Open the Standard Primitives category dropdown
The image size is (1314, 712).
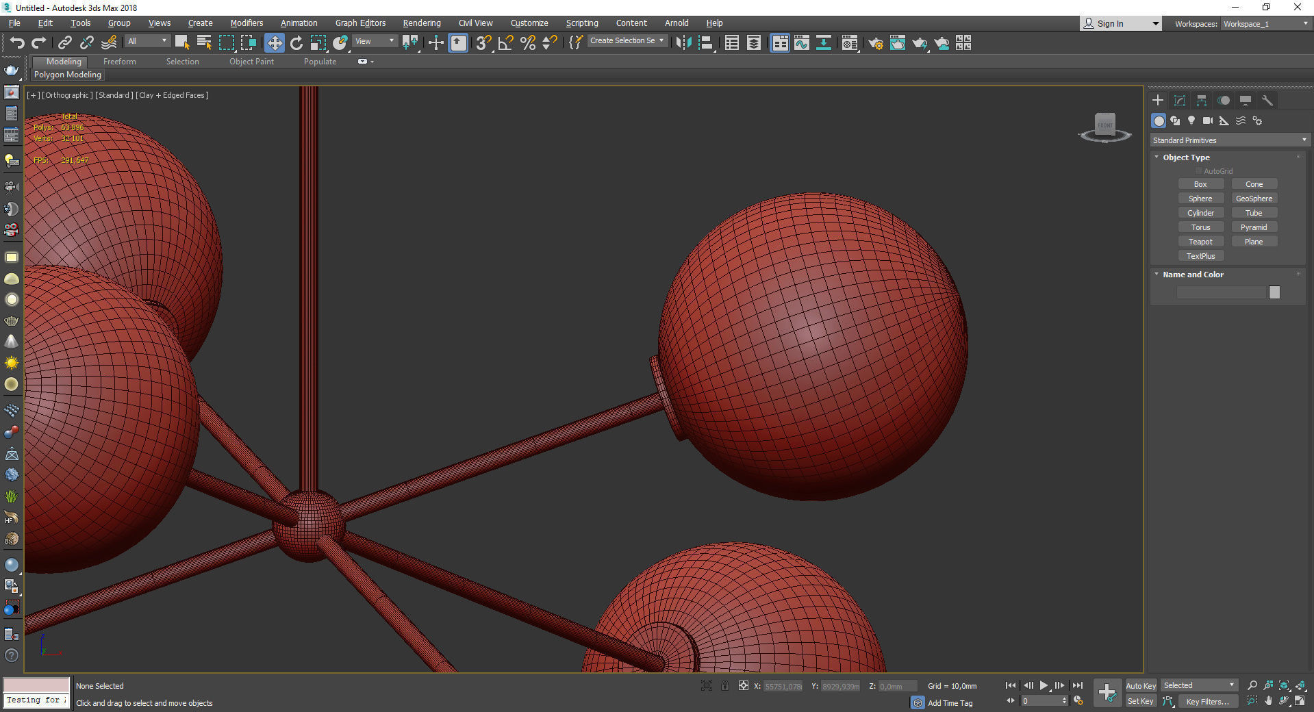1230,140
